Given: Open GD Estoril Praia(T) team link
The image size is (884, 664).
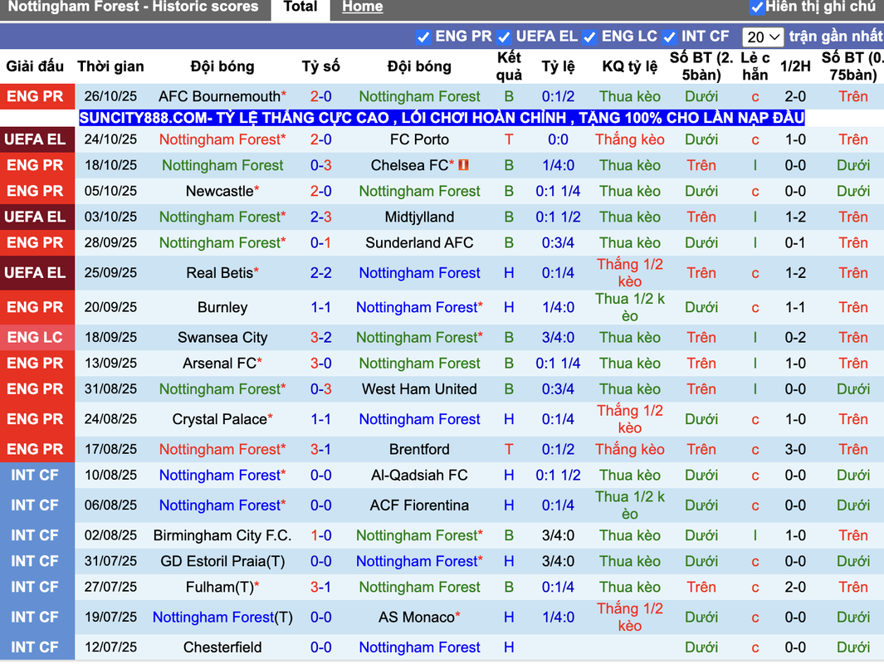Looking at the screenshot, I should [222, 561].
